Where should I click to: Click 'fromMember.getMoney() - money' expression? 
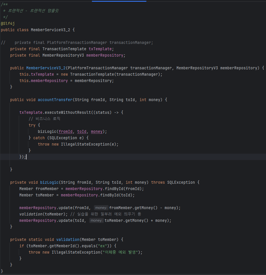143,208
